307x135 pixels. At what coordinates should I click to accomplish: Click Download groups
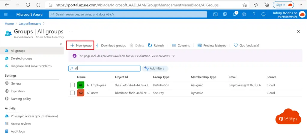pos(111,46)
